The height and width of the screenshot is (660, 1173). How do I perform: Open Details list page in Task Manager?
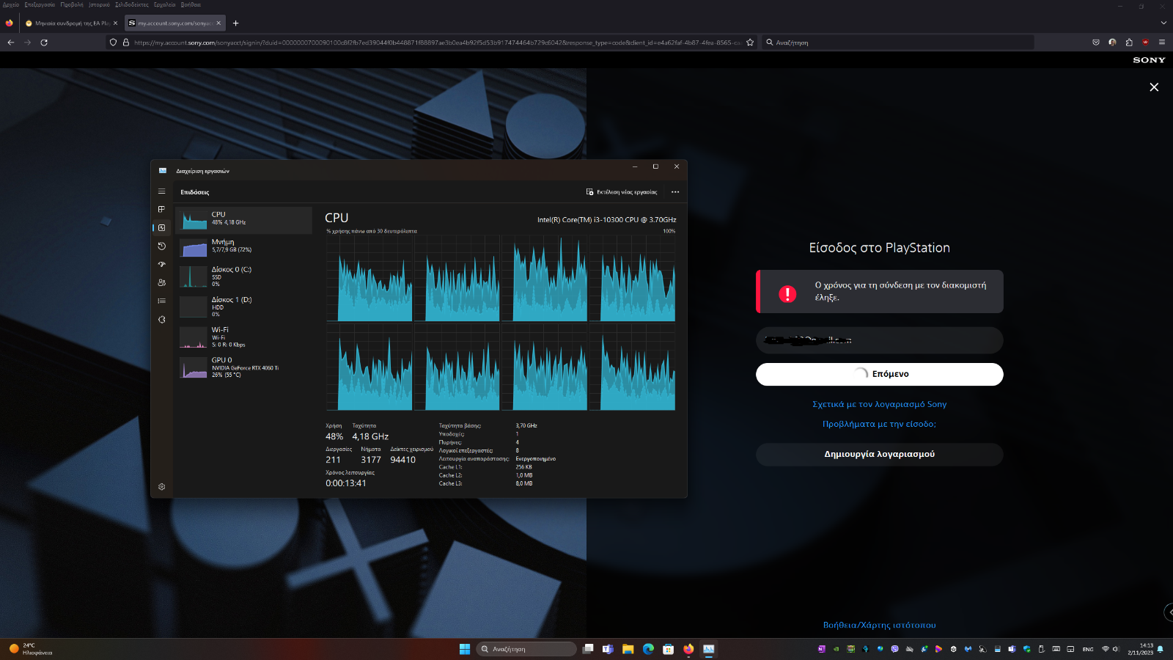tap(162, 301)
